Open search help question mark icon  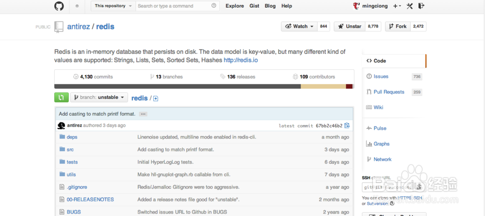point(214,5)
